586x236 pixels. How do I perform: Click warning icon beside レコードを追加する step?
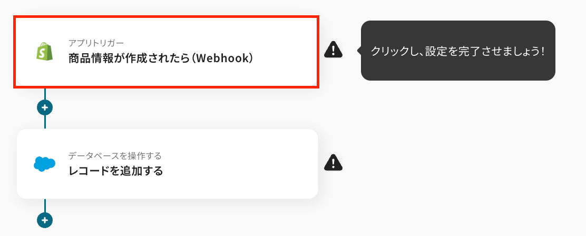click(333, 162)
